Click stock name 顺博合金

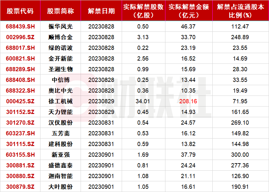61,37
